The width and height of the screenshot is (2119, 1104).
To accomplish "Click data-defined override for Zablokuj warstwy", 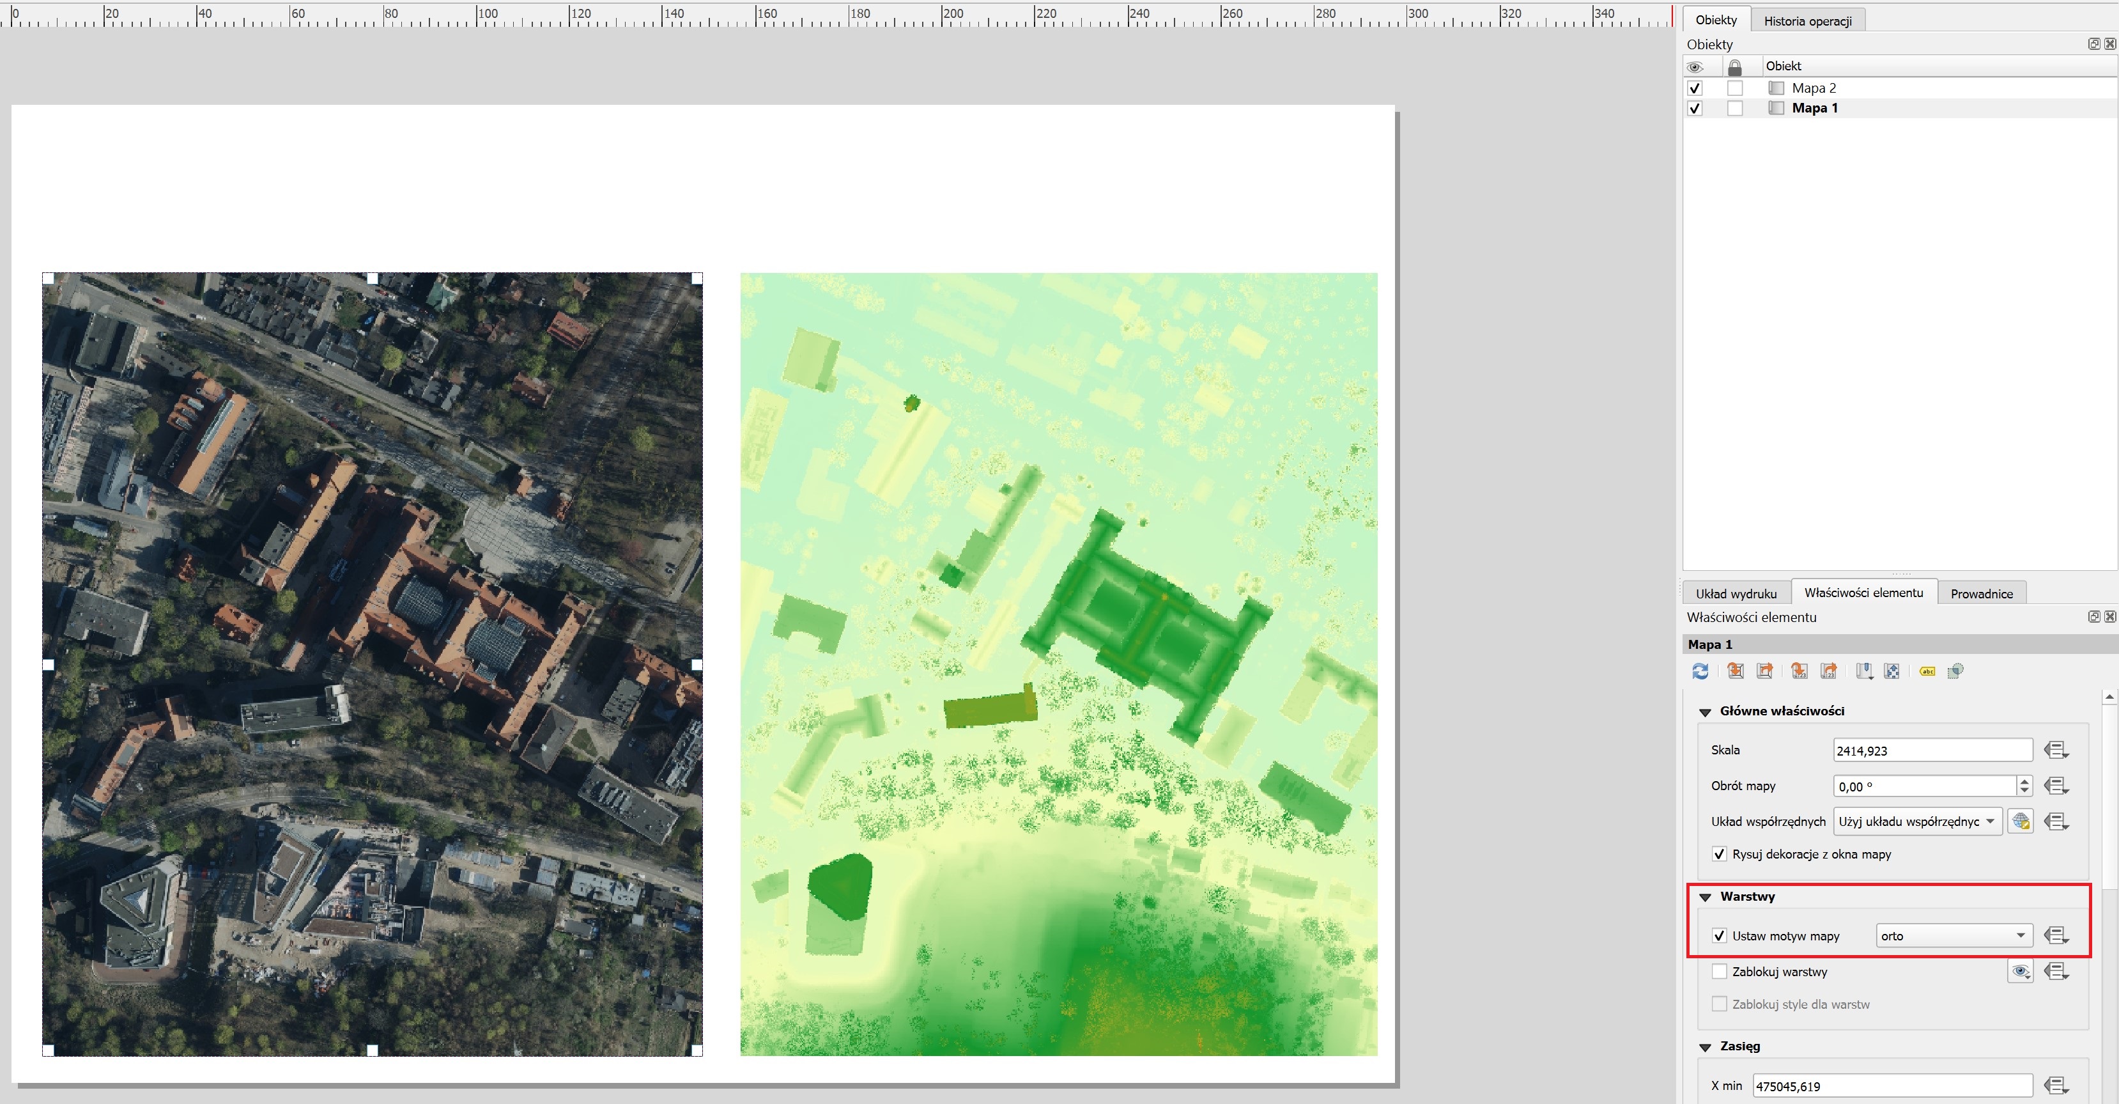I will (x=2056, y=972).
